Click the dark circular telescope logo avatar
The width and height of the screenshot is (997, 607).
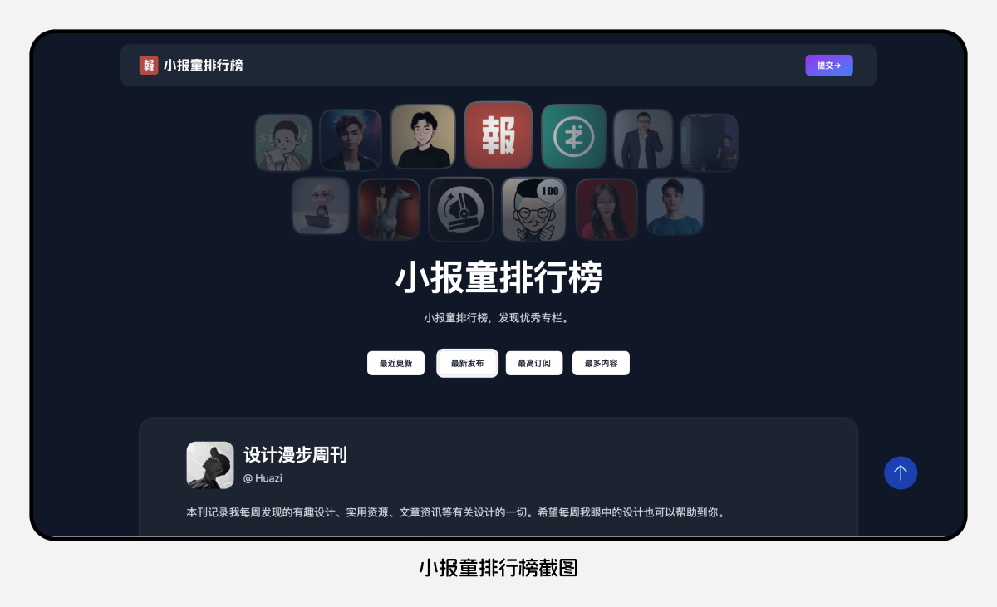coord(460,209)
